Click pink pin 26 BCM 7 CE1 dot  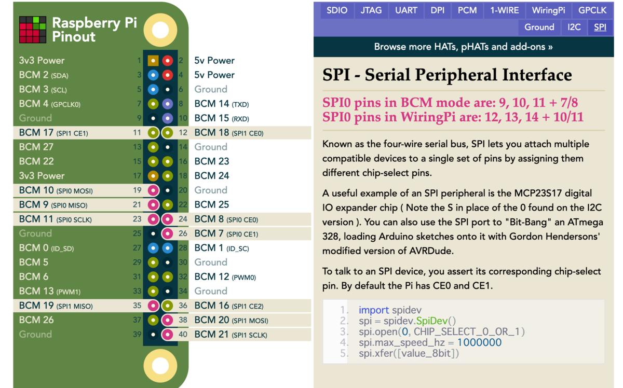tap(167, 233)
